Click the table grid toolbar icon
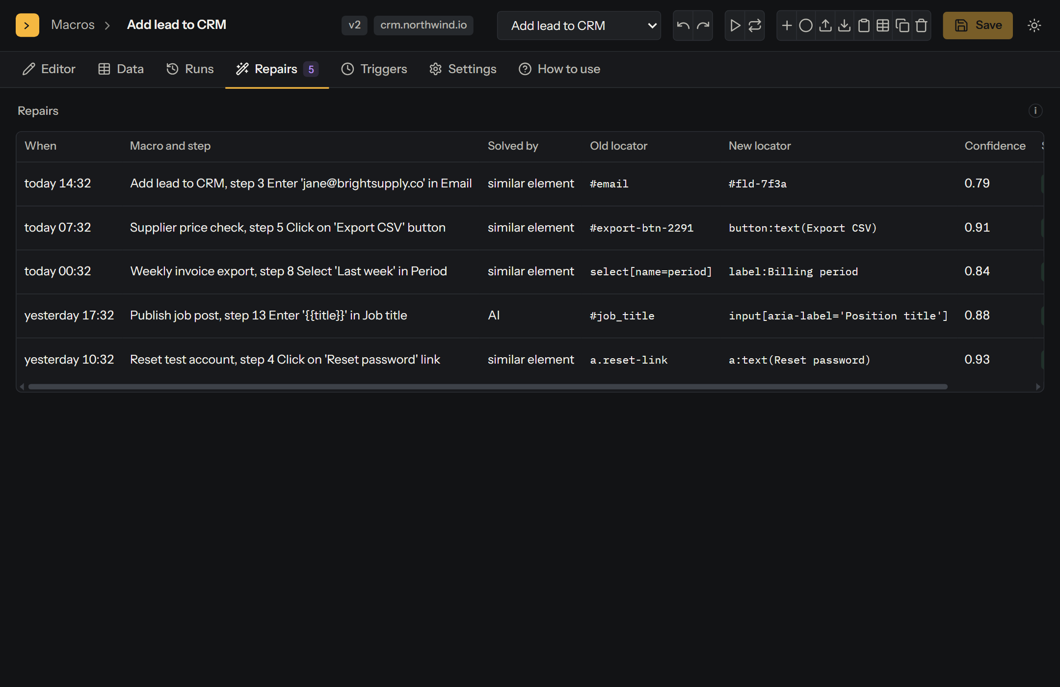Screen dimensions: 1060x687 [x=883, y=25]
